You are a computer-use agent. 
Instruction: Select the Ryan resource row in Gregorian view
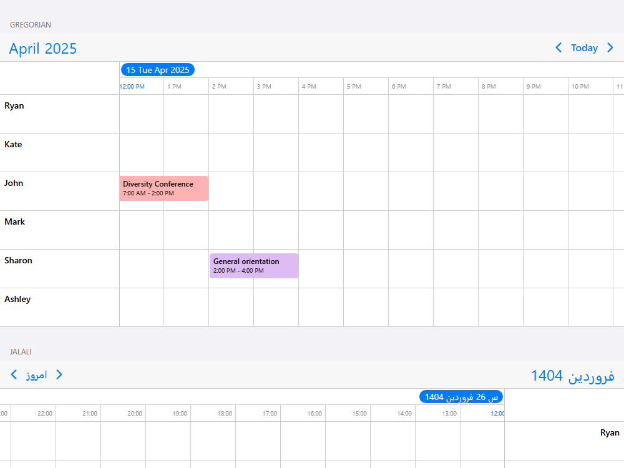(60, 114)
